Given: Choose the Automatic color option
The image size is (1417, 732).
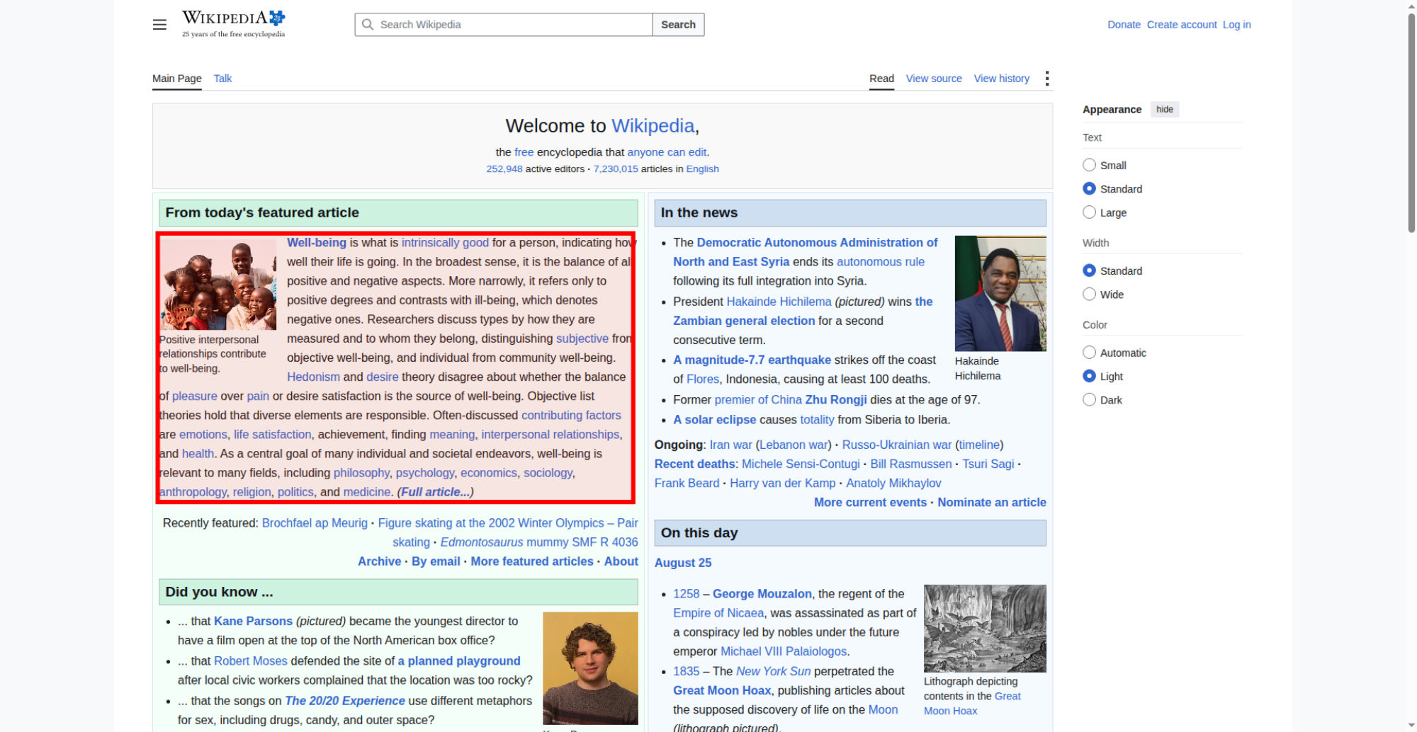Looking at the screenshot, I should pyautogui.click(x=1089, y=353).
